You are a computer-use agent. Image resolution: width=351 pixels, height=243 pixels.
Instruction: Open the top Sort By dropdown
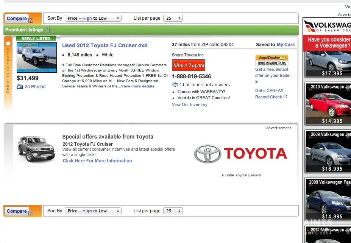click(93, 18)
